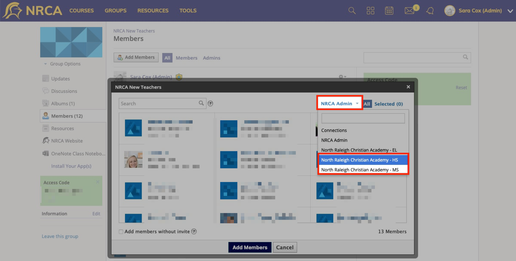Click the search help question mark icon
Image resolution: width=516 pixels, height=261 pixels.
210,103
